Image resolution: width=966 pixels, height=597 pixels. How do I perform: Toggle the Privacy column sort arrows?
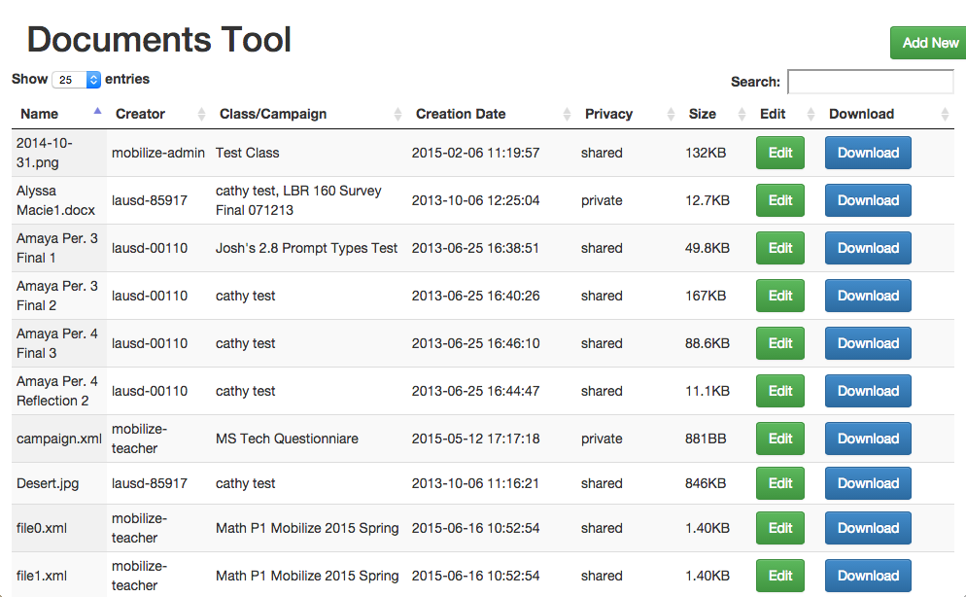[x=671, y=114]
